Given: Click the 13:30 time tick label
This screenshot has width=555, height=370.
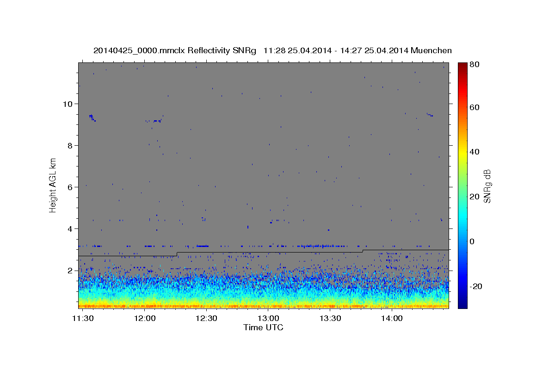Looking at the screenshot, I should [x=330, y=319].
